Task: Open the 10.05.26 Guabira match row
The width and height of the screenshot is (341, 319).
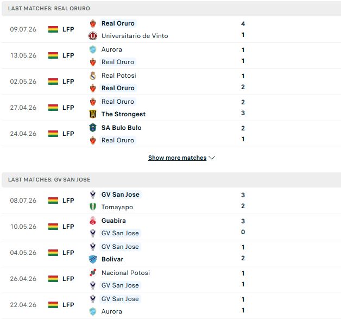Action: click(x=171, y=227)
